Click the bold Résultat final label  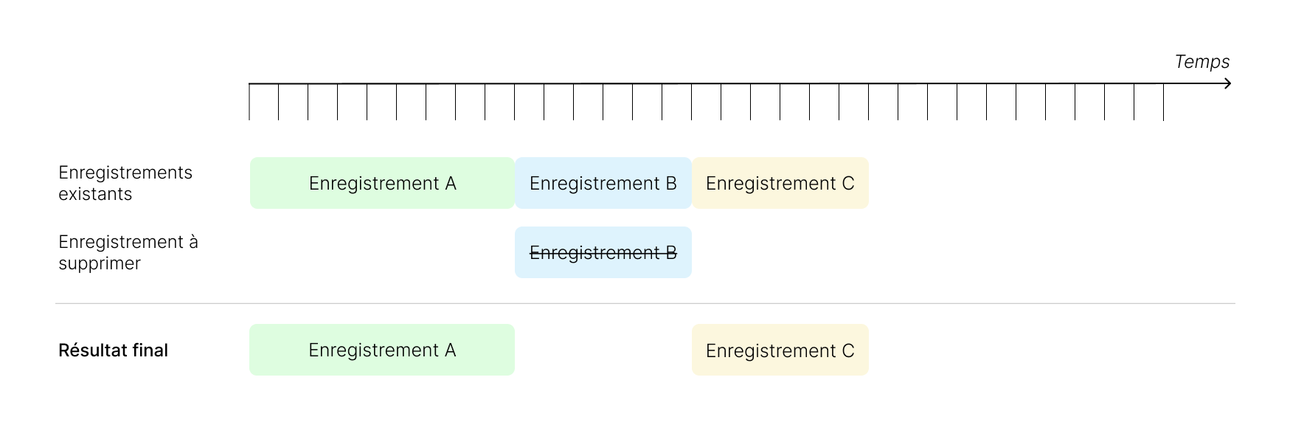pos(113,350)
